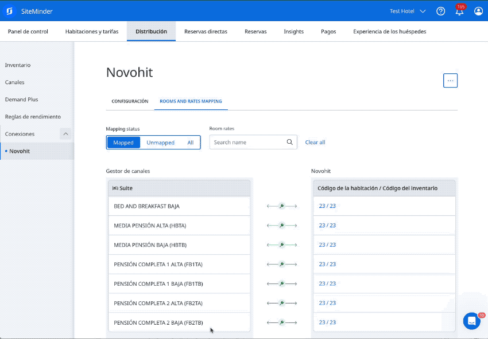Switch to ROOMS AND RATES MAPPING tab
Screen dimensions: 488x339
191,101
